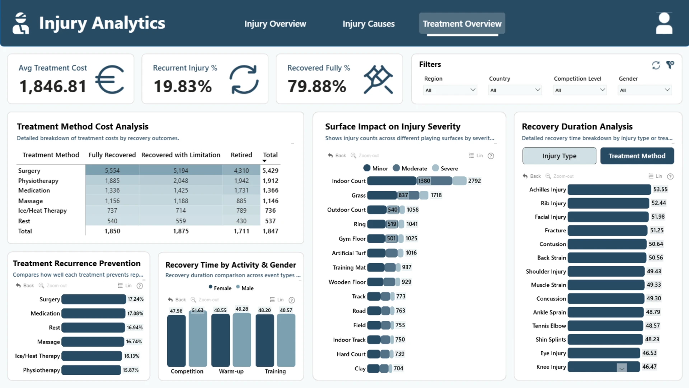Open the Region filter dropdown
689x388 pixels.
pyautogui.click(x=450, y=90)
